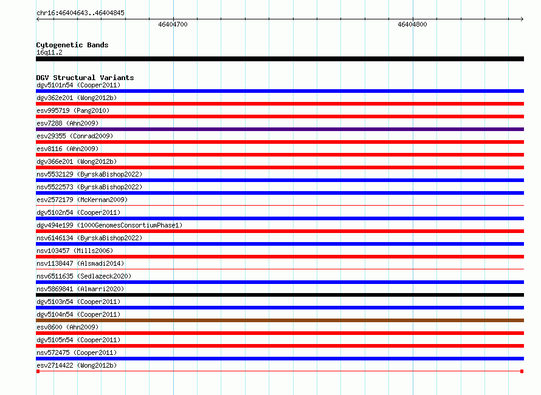541x395 pixels.
Task: Click the black nsv5869841 (Almarri2020) variant bar
Action: tap(280, 295)
